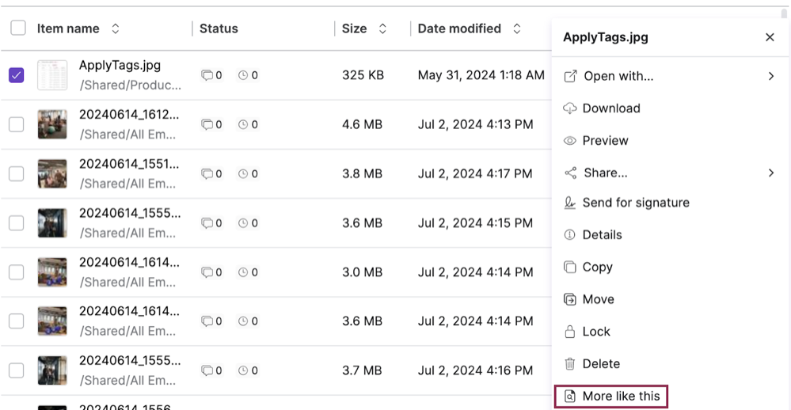Image resolution: width=791 pixels, height=410 pixels.
Task: Click thumbnail of 4.6 MB photo
Action: pos(52,124)
